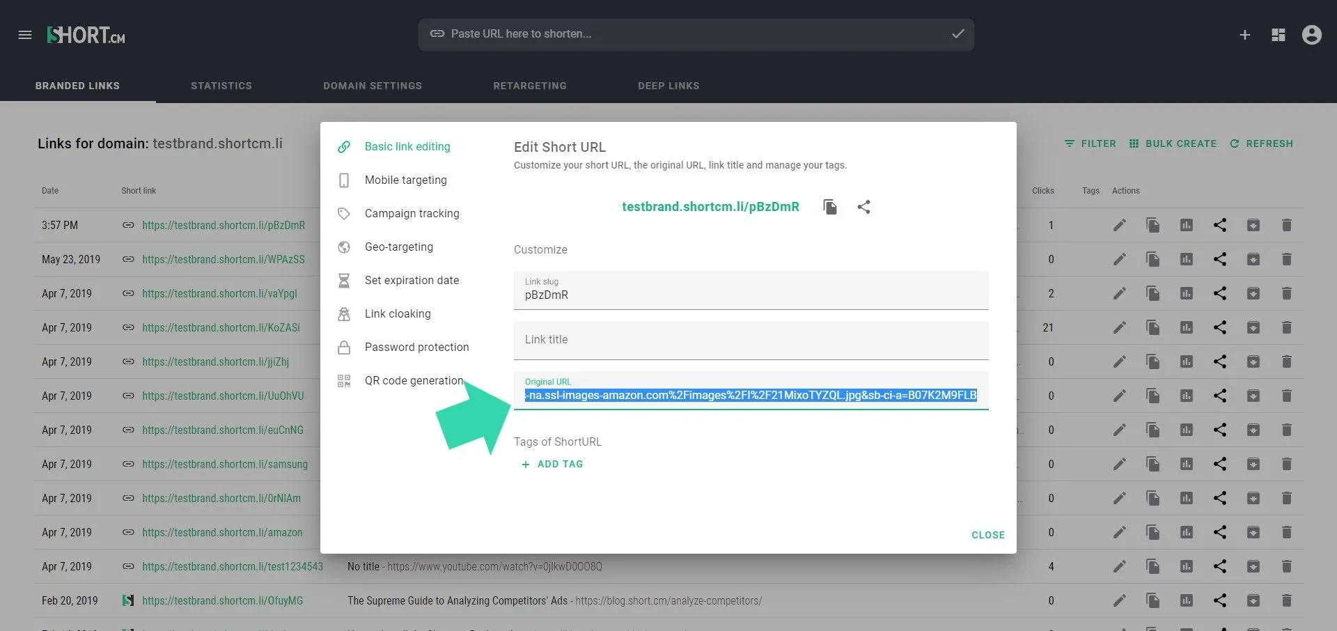Viewport: 1337px width, 631px height.
Task: Share icon in the 3:57 PM row
Action: click(1220, 225)
